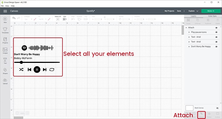Hide the Attach group layer
Screen dimensions: 222x119
coord(216,28)
